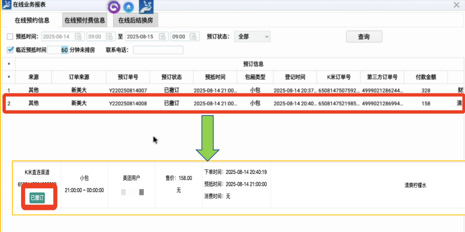Click the 60 minutes input field

coord(58,50)
